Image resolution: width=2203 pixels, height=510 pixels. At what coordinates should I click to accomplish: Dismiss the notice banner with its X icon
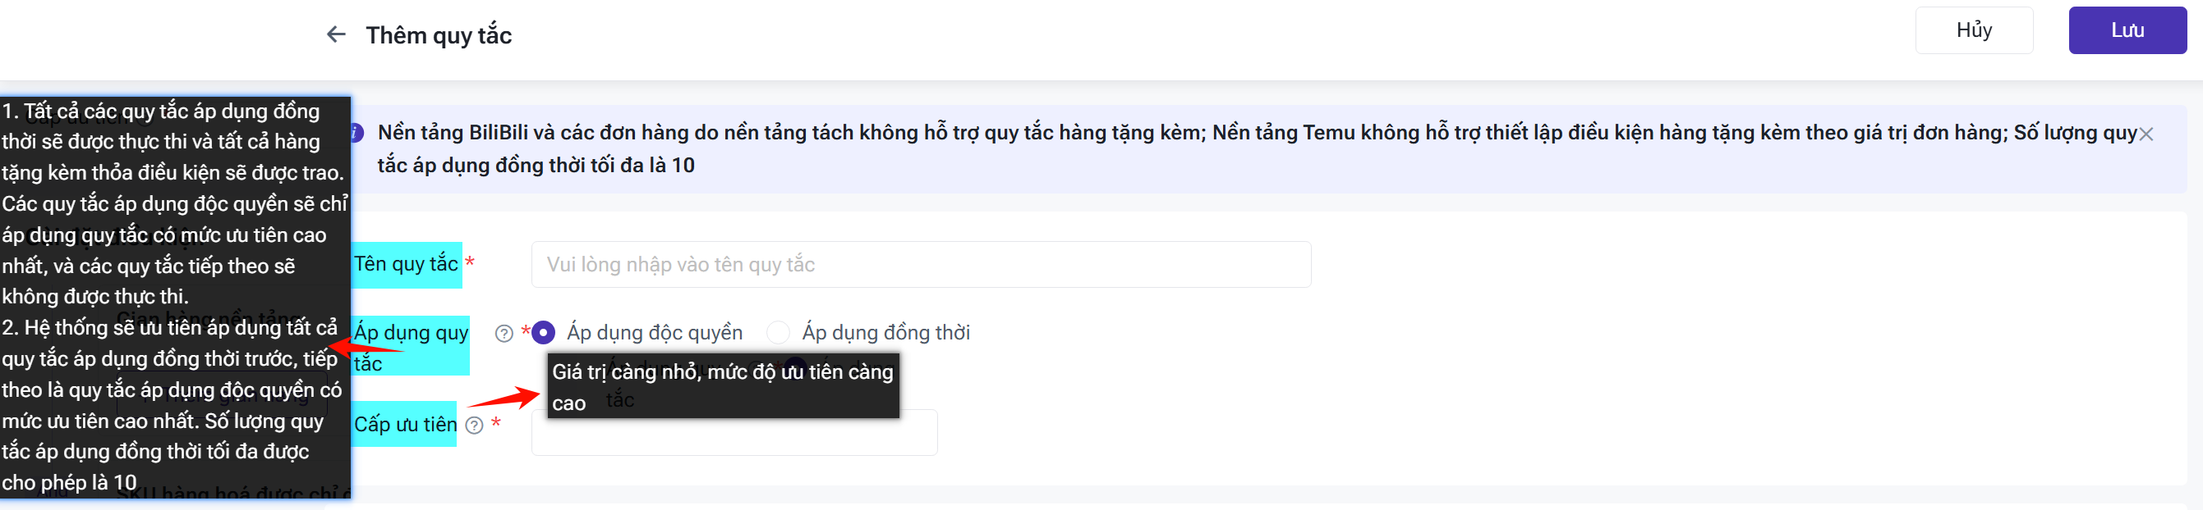coord(2146,134)
